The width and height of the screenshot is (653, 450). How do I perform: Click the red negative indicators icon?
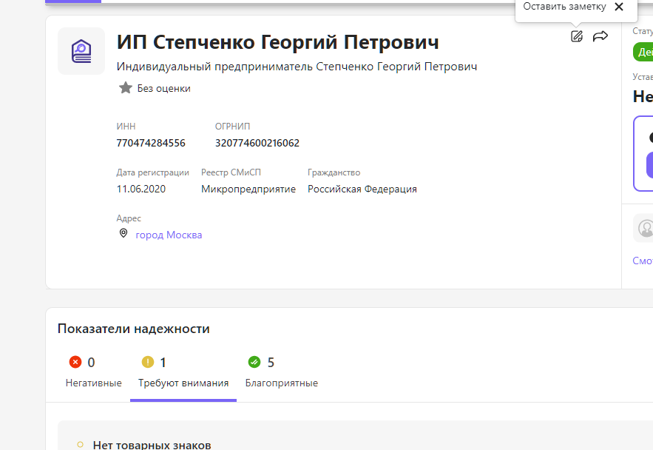click(75, 362)
